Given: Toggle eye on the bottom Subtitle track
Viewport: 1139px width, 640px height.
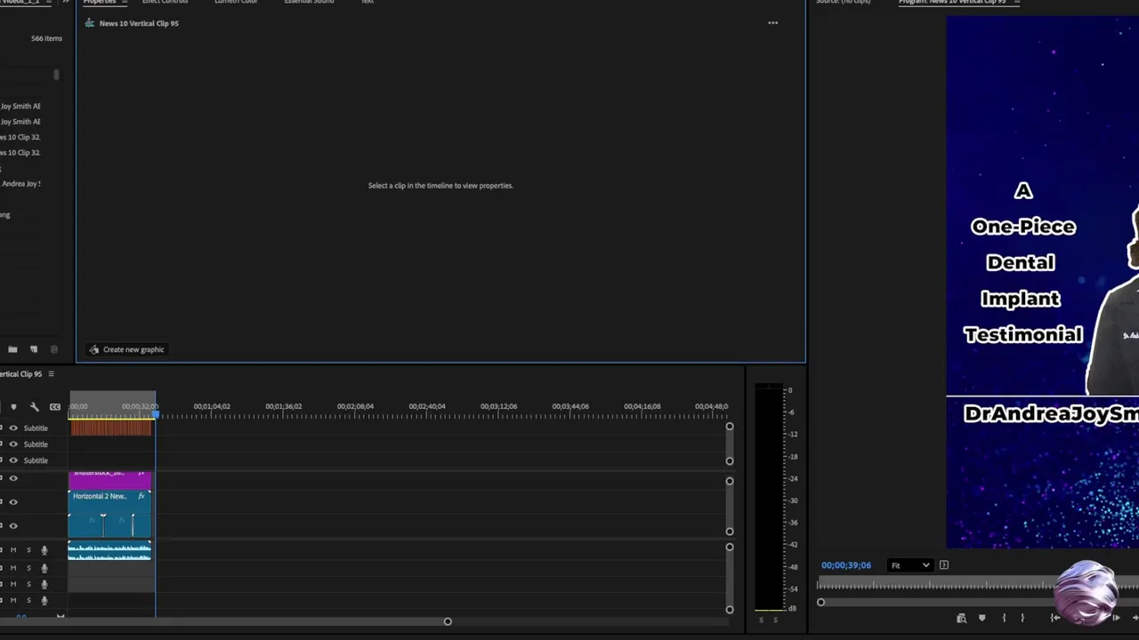Looking at the screenshot, I should point(13,460).
